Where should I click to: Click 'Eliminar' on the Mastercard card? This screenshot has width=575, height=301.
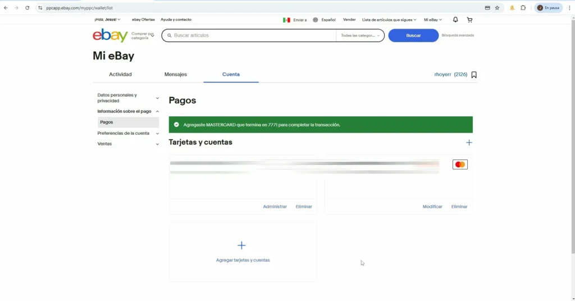click(459, 207)
